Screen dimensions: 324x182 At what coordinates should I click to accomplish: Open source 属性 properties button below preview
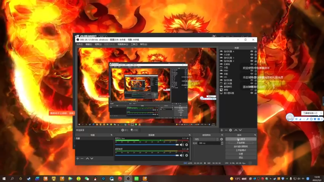pyautogui.click(x=125, y=130)
